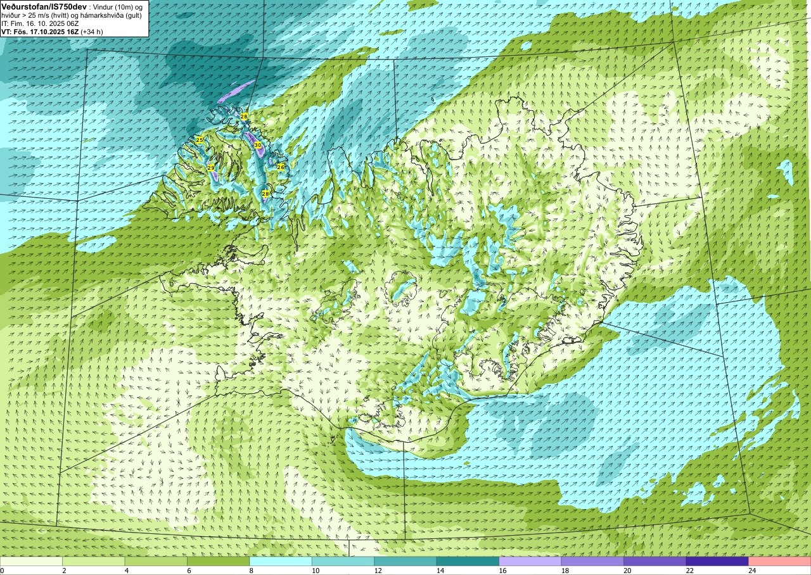Viewport: 811px width, 575px height.
Task: Click the yellow gust label 26
Action: click(x=281, y=167)
